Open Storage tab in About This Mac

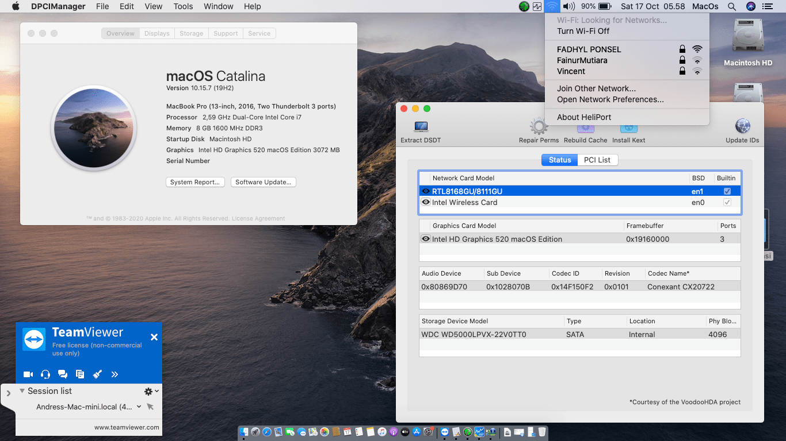click(192, 33)
